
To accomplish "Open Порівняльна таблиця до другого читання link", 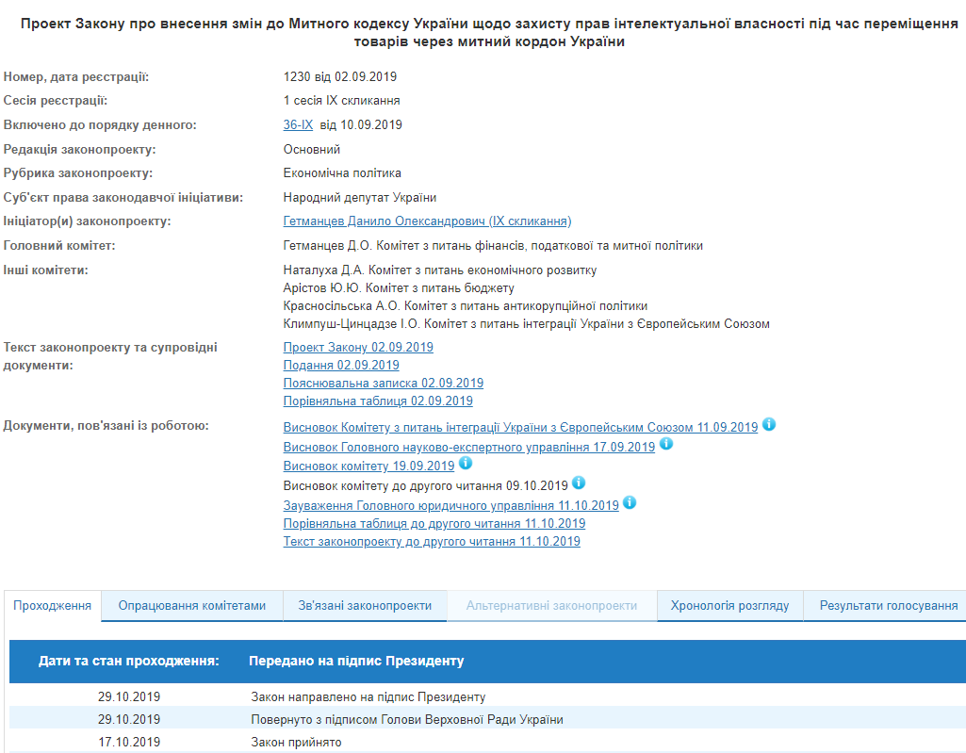I will pyautogui.click(x=434, y=524).
